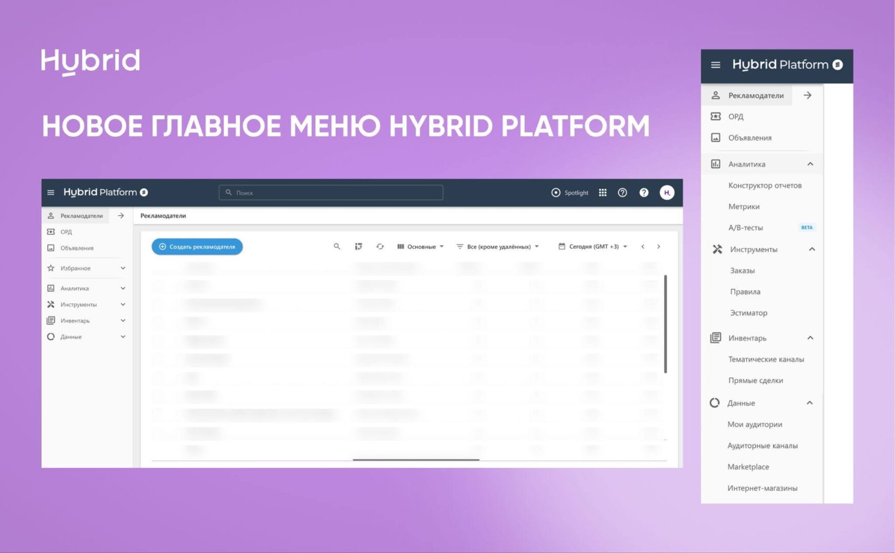Open the hamburger menu in the main app window
This screenshot has height=553, width=895.
click(x=51, y=193)
